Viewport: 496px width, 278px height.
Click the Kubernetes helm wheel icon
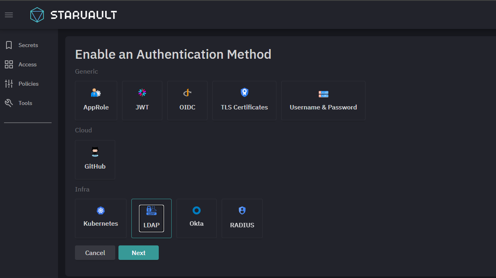101,210
